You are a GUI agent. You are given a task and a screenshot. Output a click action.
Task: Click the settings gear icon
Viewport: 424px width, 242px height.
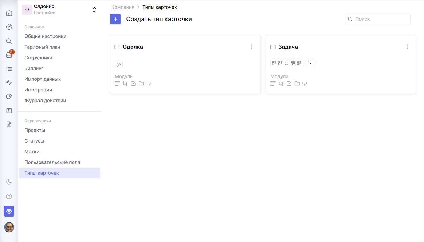9,211
